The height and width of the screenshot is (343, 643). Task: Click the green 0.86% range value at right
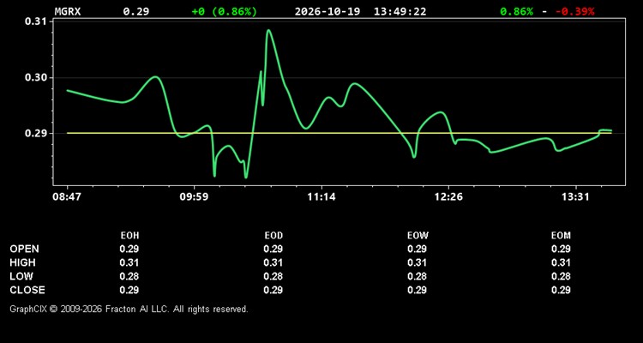(517, 11)
